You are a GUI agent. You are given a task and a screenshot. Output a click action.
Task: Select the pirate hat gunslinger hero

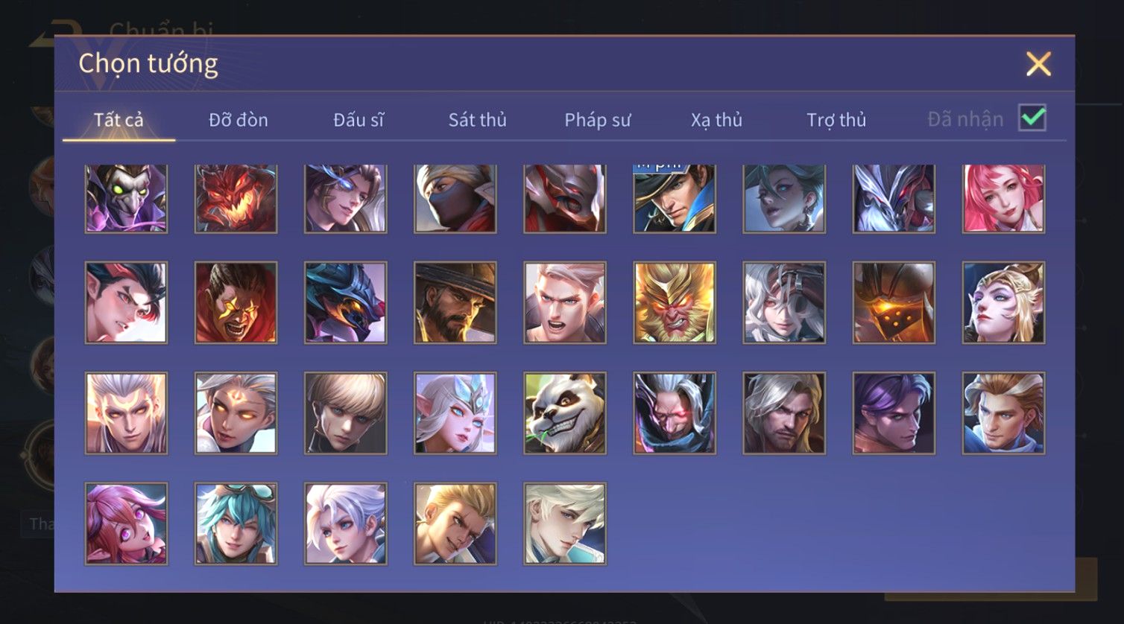[x=675, y=199]
